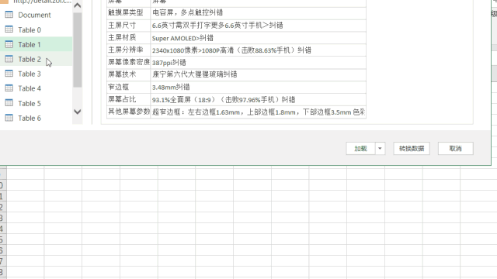Click the navigator list scroll-up arrow

(x=78, y=5)
